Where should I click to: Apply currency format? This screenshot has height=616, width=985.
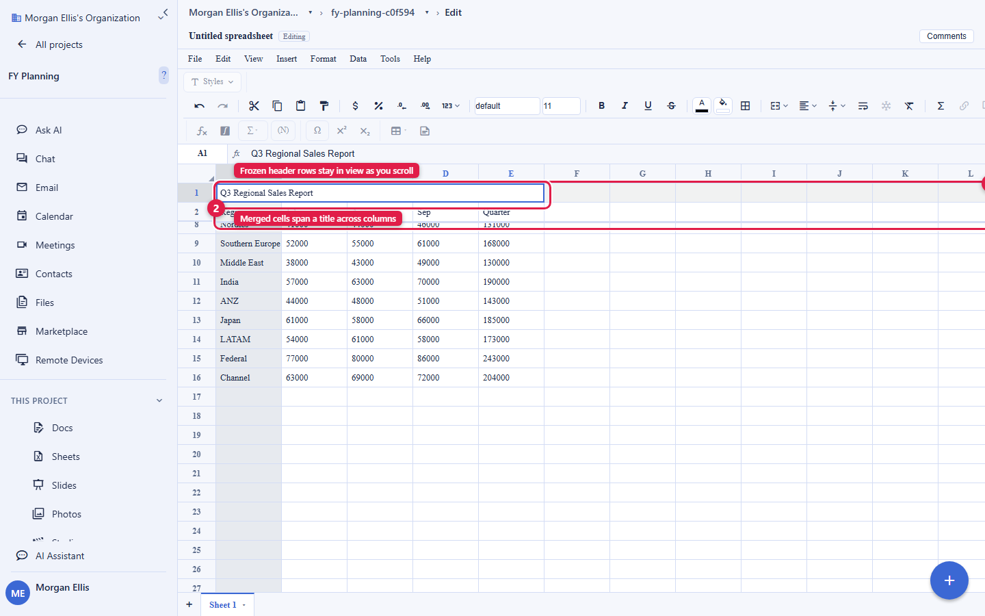click(355, 106)
